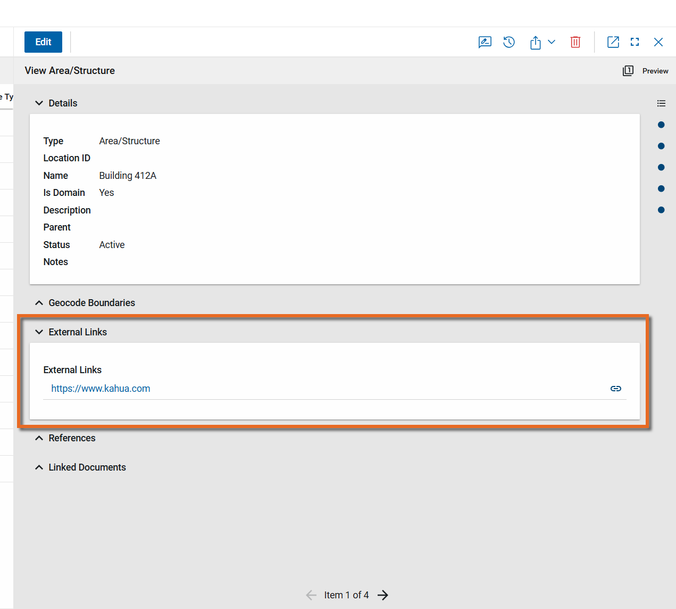
Task: Go to next item arrow
Action: click(x=383, y=595)
